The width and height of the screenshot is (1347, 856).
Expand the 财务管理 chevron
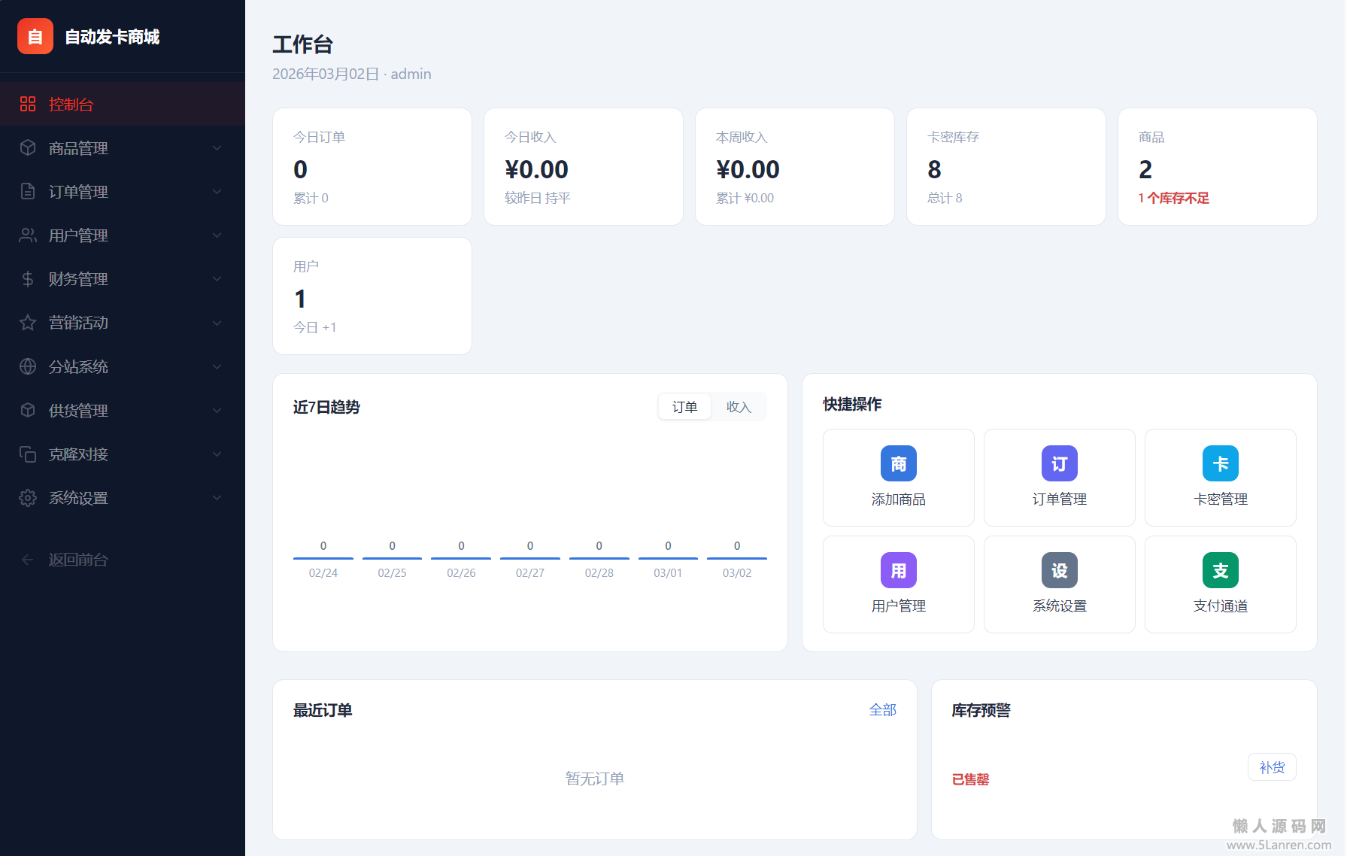click(x=217, y=279)
